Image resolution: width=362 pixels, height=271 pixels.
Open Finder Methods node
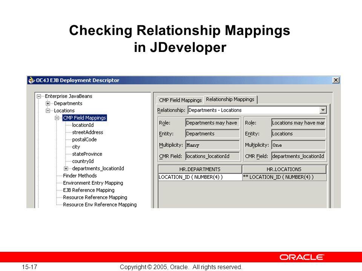80,176
